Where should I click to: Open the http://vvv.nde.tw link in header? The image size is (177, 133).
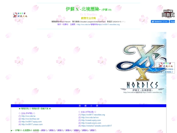[84, 24]
